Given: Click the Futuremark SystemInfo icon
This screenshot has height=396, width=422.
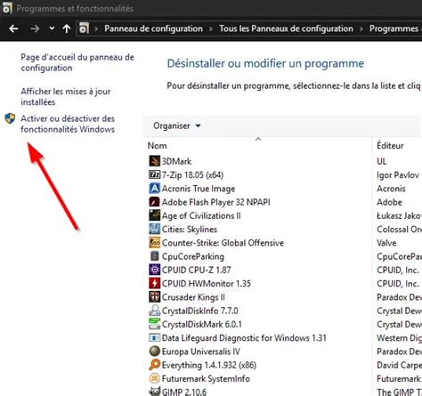Looking at the screenshot, I should coord(154,378).
